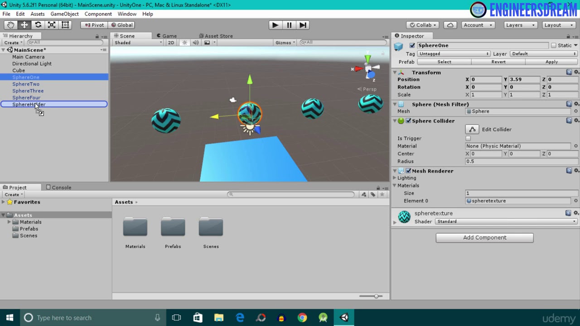The height and width of the screenshot is (326, 580).
Task: Open the Layers dropdown in toolbar
Action: click(x=520, y=25)
